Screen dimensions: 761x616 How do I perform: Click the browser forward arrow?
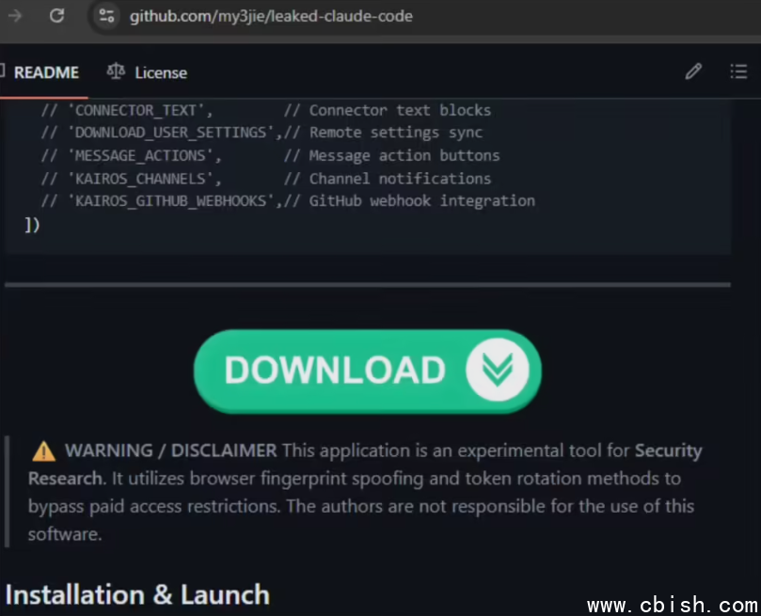tap(15, 16)
